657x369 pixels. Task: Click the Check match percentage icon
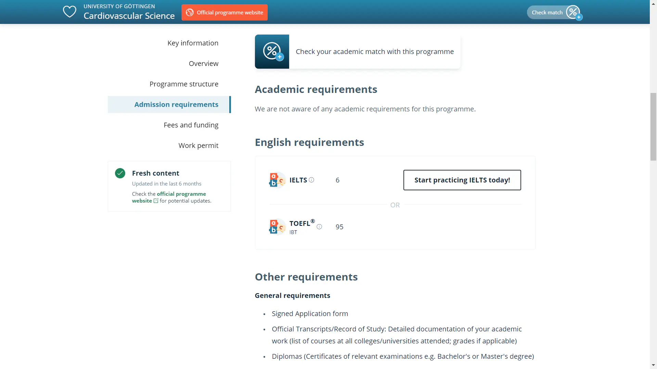point(573,12)
